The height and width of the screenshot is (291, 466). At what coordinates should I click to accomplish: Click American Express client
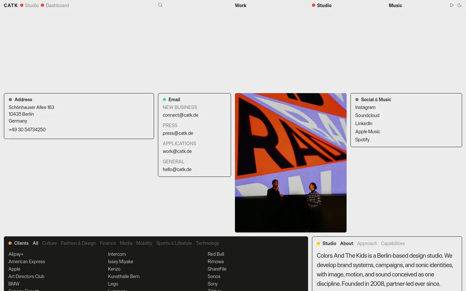(27, 262)
